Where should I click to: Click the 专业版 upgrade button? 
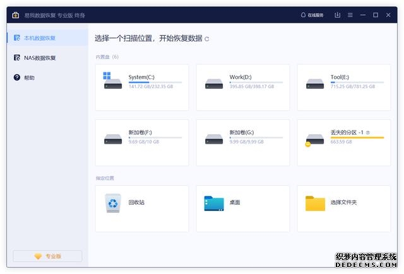(48, 256)
